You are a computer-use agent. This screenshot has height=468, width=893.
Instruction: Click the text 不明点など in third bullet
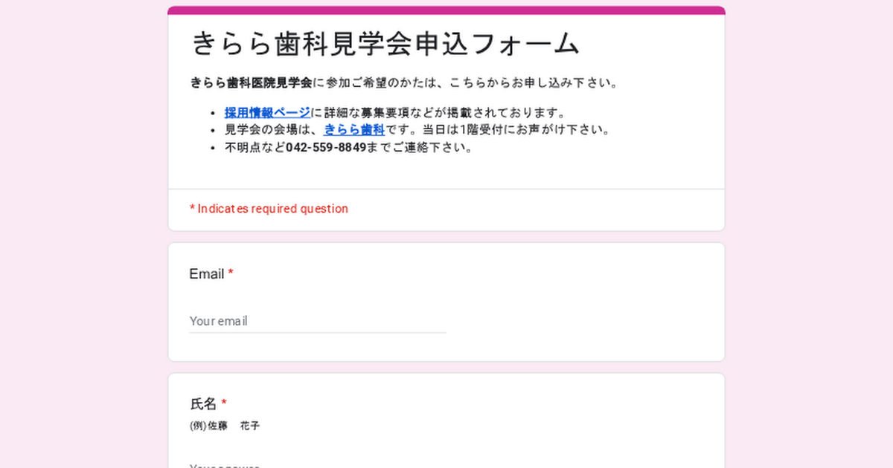[255, 147]
